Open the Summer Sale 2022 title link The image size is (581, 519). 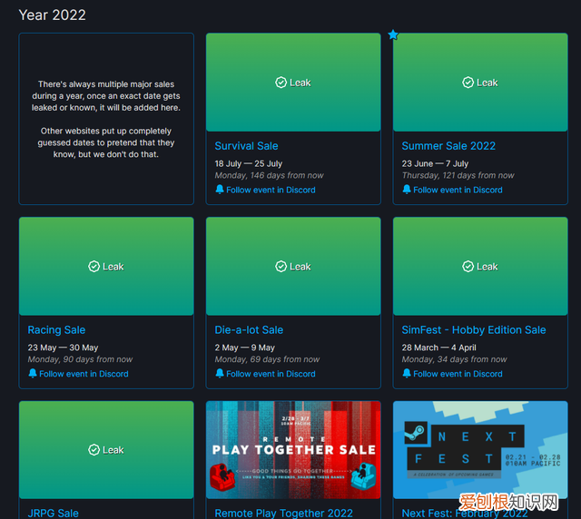click(x=448, y=146)
